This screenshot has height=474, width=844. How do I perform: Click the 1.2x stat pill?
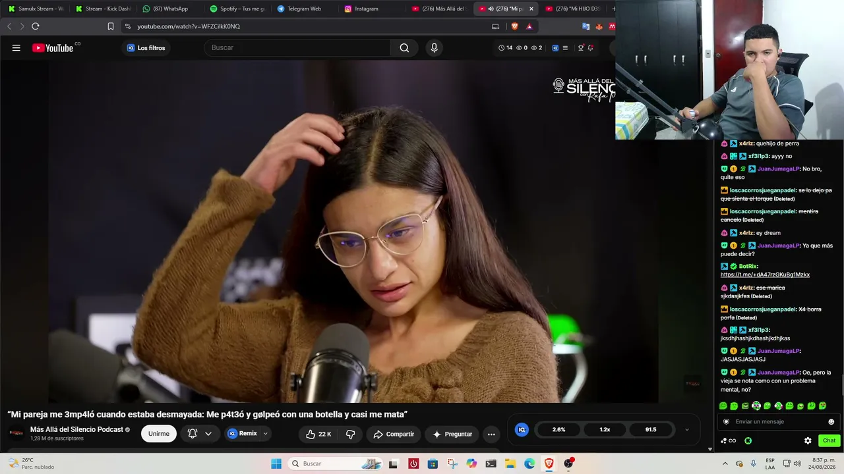pos(605,430)
